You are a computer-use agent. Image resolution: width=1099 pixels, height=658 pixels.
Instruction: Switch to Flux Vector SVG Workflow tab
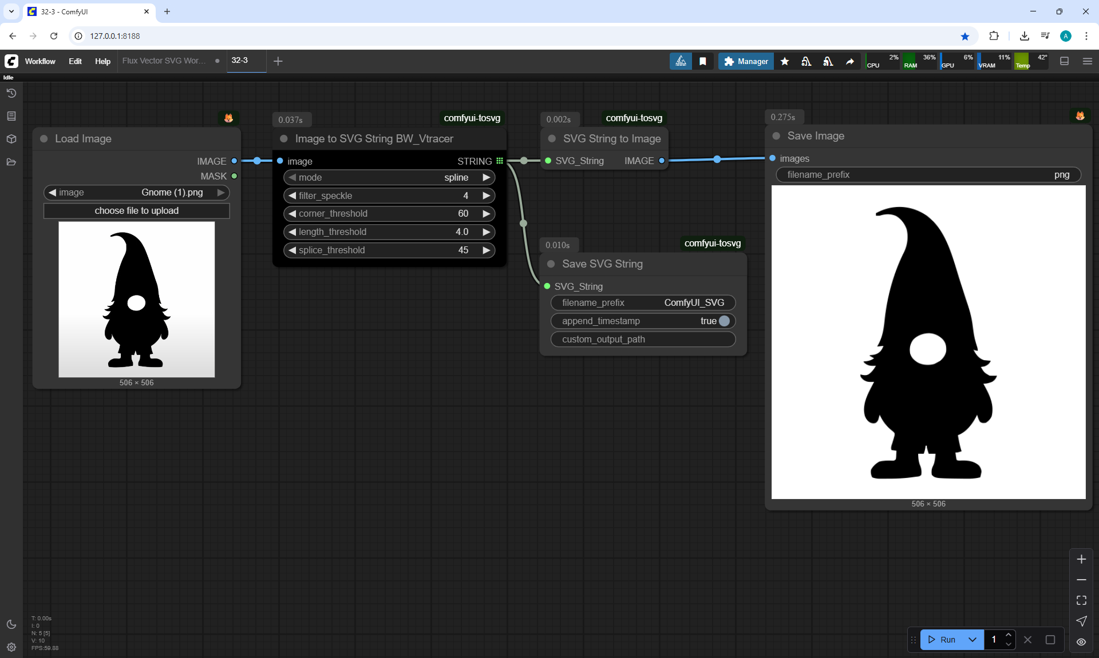click(x=164, y=61)
